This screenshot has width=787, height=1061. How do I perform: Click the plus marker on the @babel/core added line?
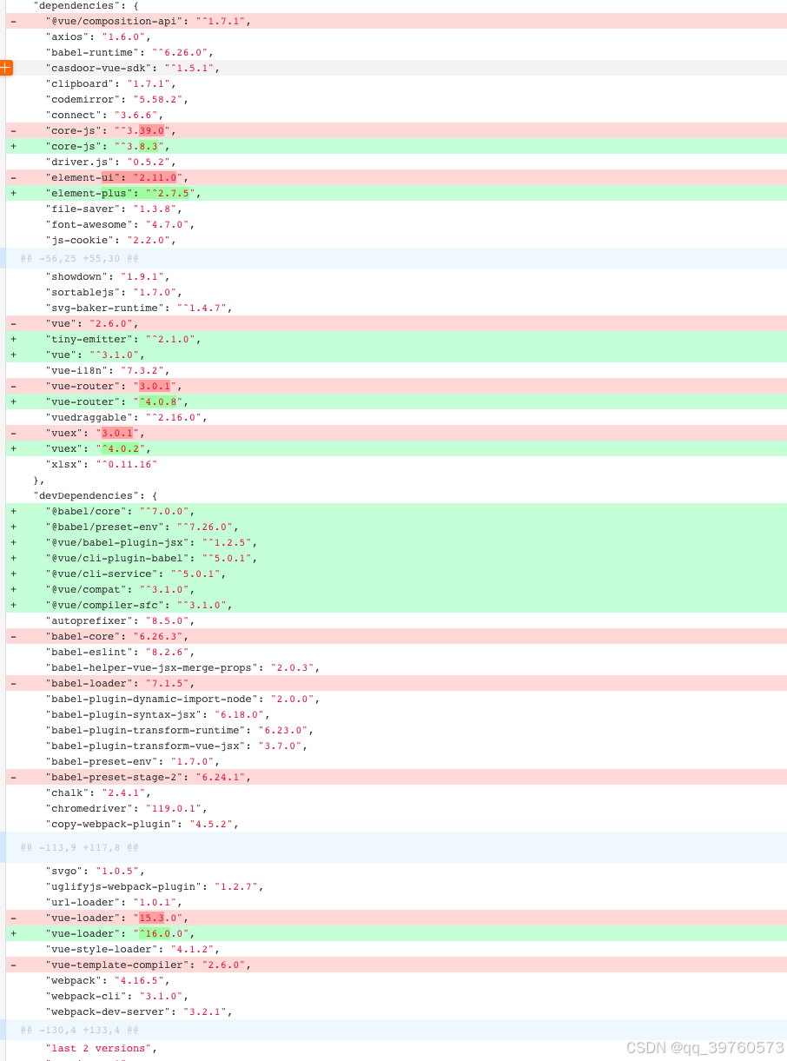click(x=12, y=511)
